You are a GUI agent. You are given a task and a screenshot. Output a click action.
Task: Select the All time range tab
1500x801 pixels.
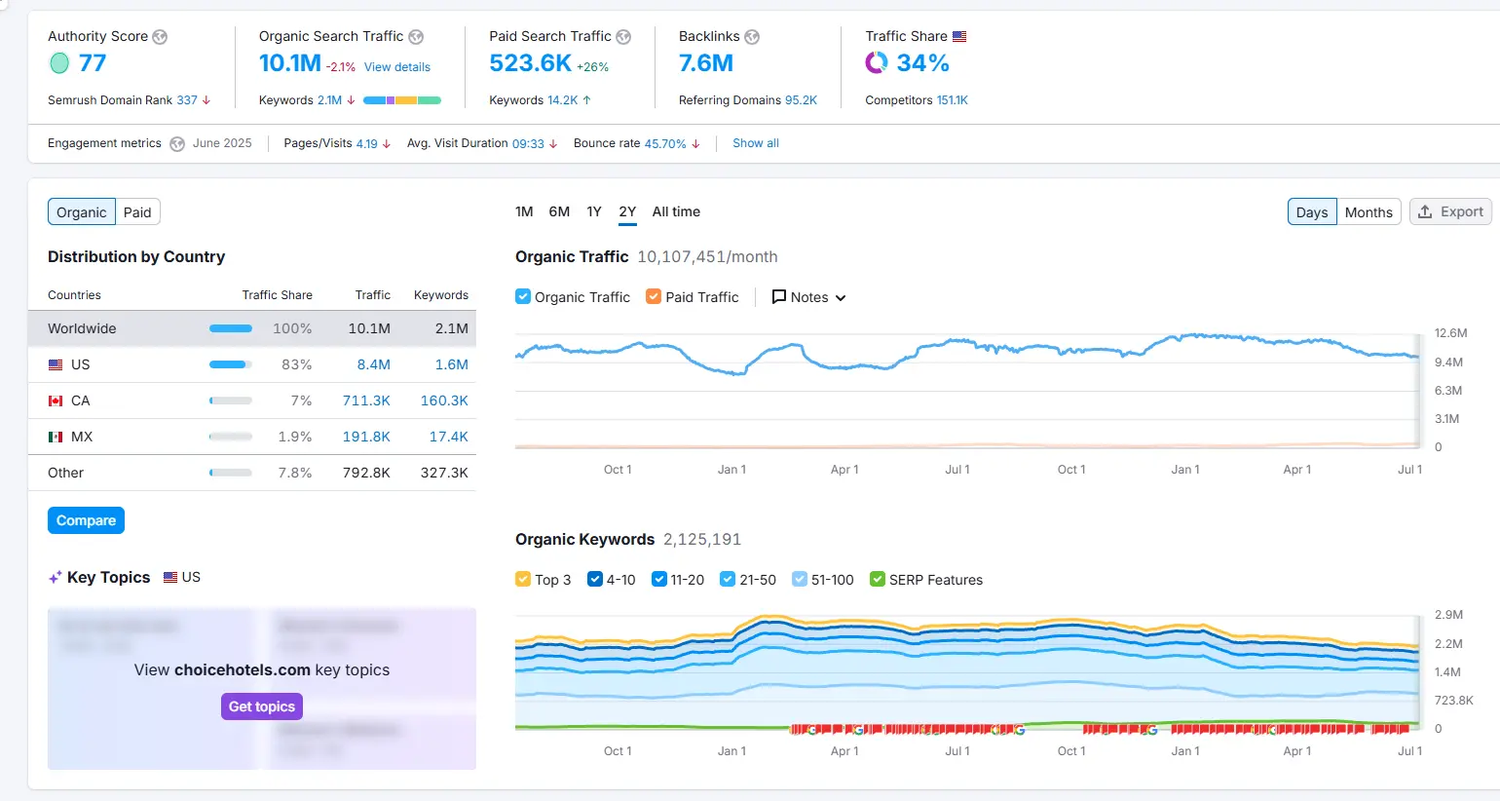[675, 211]
